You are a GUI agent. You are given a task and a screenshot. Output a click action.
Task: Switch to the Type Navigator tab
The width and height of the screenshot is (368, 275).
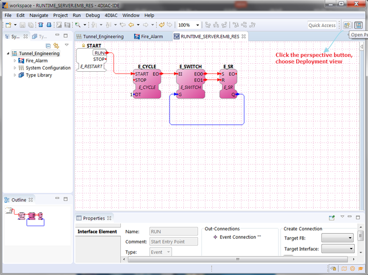[40, 37]
